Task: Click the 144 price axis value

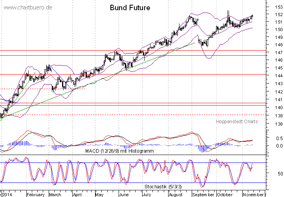Action: [279, 76]
